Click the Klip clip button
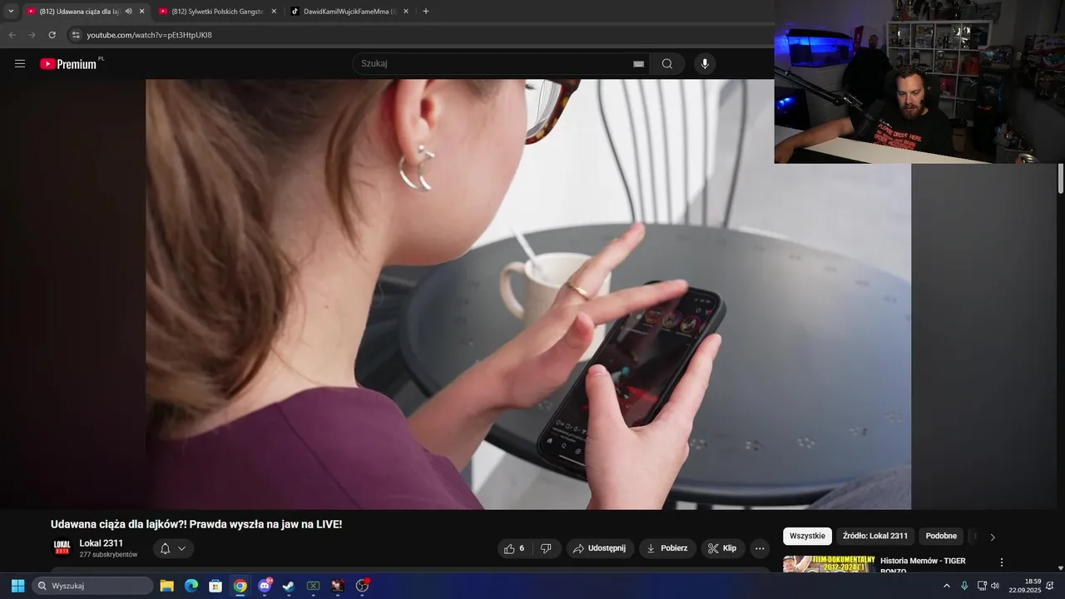1065x599 pixels. click(722, 548)
